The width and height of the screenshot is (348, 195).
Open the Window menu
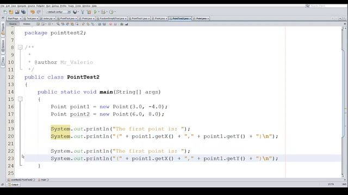86,6
